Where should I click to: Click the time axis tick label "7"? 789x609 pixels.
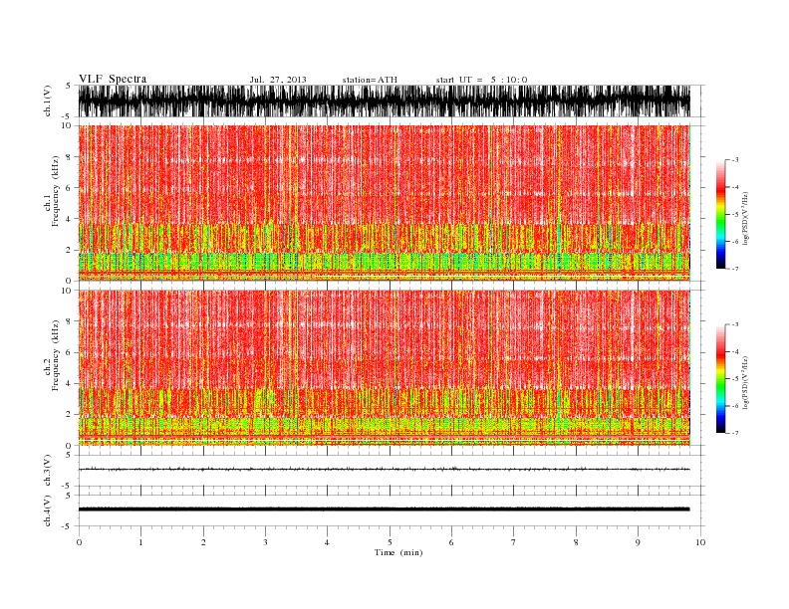click(x=514, y=542)
